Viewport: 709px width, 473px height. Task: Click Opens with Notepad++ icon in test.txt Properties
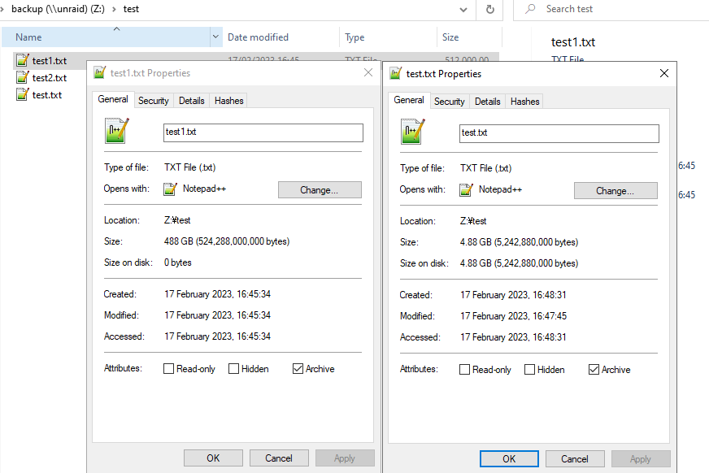(466, 189)
